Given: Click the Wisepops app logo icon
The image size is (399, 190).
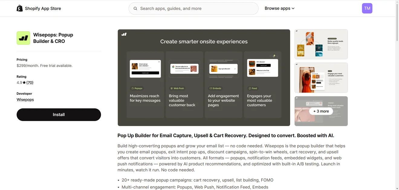Looking at the screenshot, I should click(x=23, y=38).
